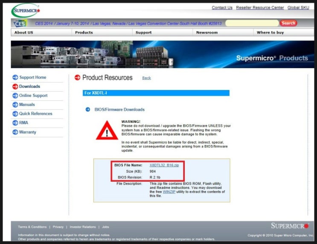The height and width of the screenshot is (244, 317).
Task: Click the red arrow icon beside Downloads
Action: pyautogui.click(x=15, y=87)
